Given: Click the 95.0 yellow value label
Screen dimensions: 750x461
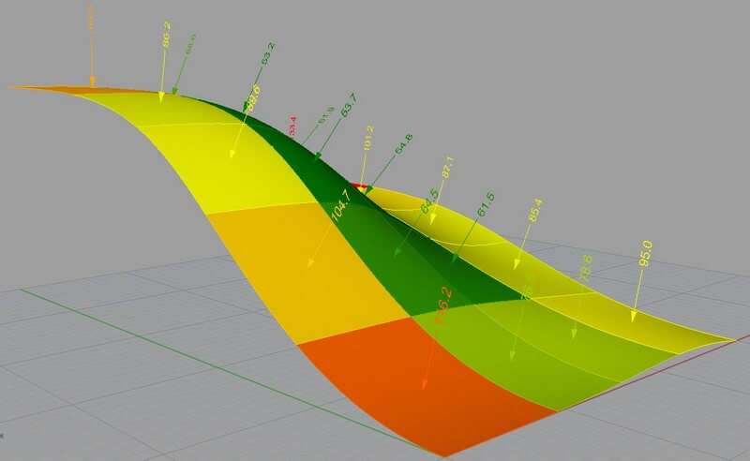Looking at the screenshot, I should [646, 258].
